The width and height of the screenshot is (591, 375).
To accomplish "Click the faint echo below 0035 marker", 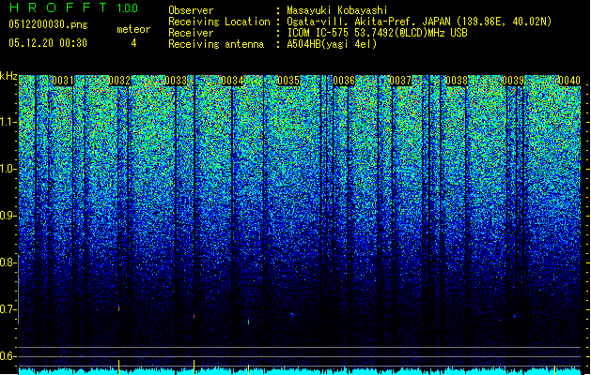I will [x=292, y=314].
